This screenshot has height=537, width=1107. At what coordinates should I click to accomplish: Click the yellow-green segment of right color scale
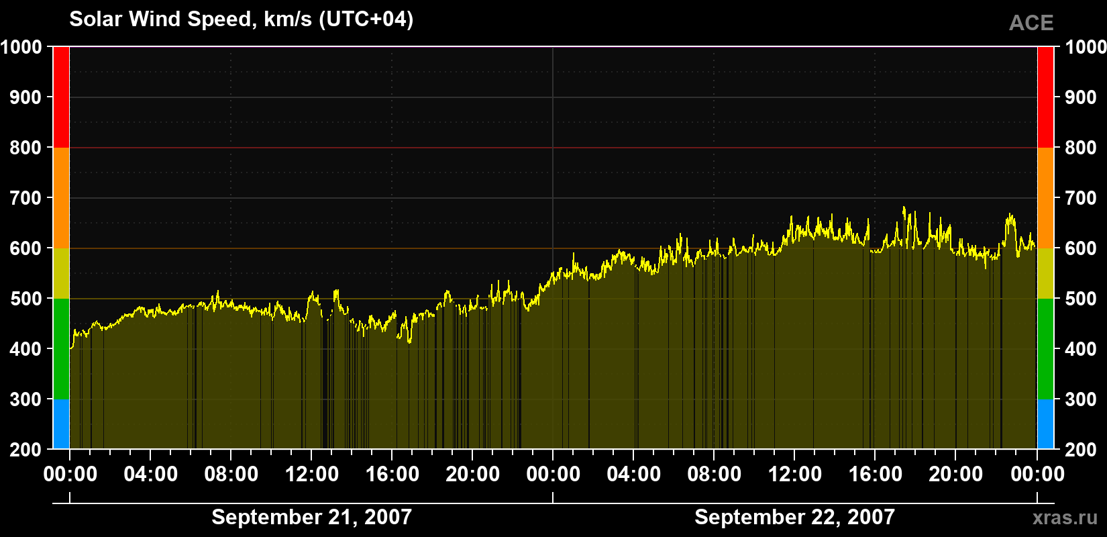click(1045, 273)
